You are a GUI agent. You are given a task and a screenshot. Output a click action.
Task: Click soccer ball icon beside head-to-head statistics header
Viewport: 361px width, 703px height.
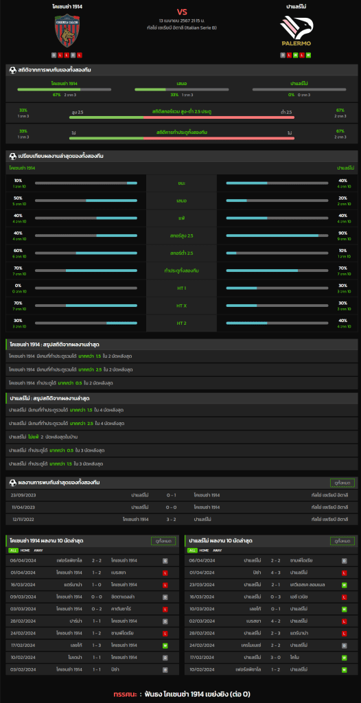click(x=12, y=70)
